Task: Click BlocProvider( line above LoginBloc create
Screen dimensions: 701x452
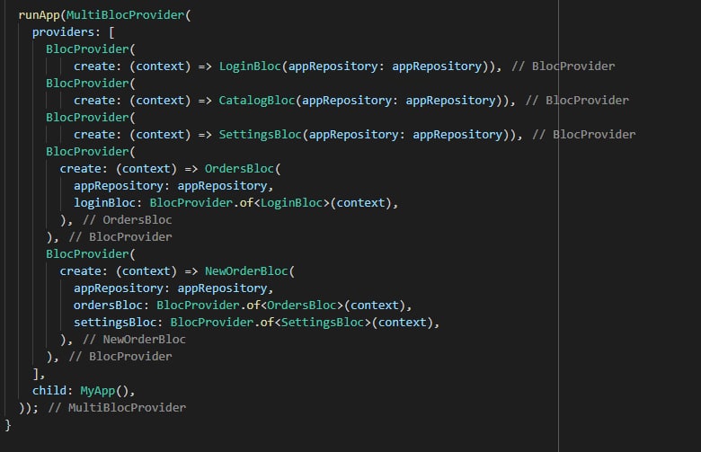Action: tap(90, 49)
